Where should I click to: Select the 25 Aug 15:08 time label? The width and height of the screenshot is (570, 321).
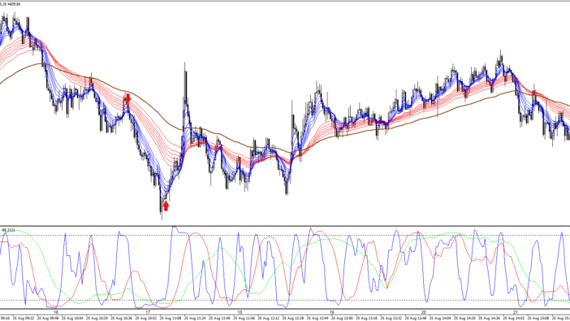coord(538,318)
